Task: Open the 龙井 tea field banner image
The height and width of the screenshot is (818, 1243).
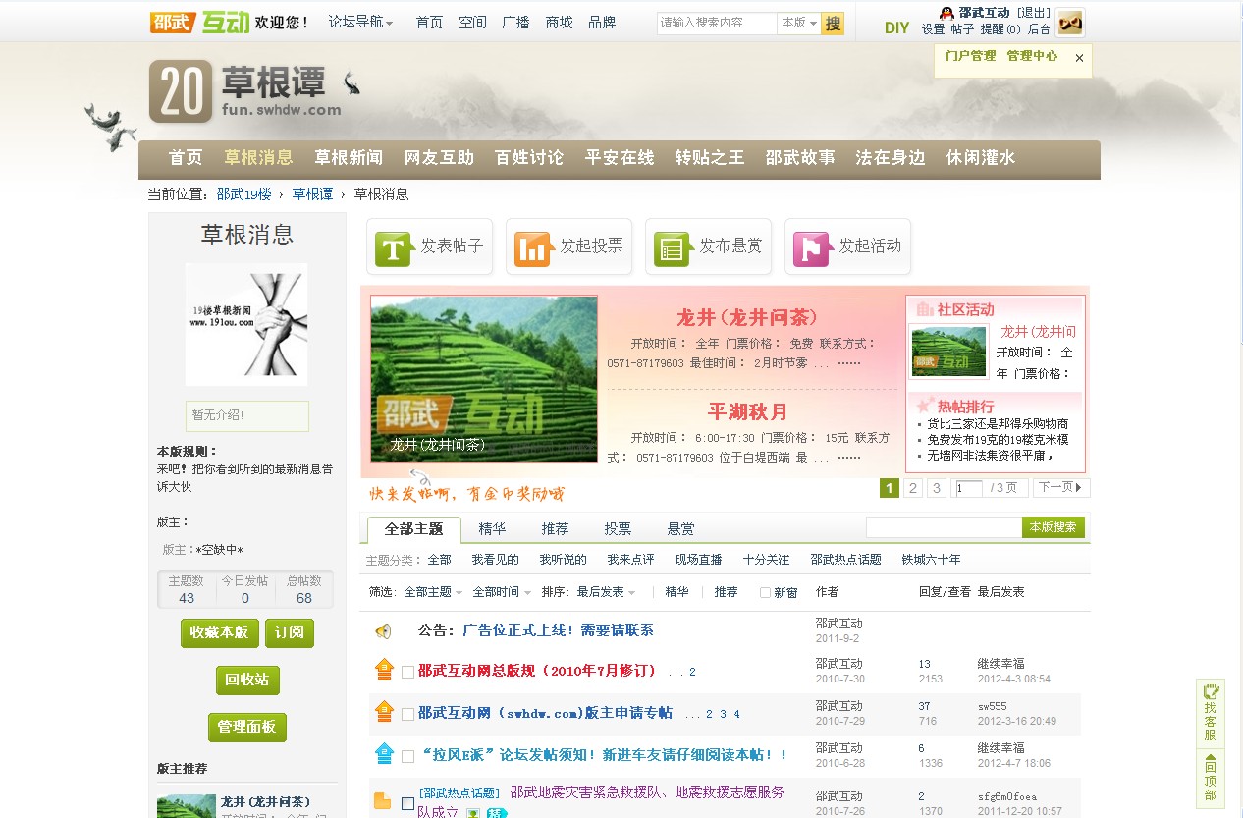Action: 484,379
